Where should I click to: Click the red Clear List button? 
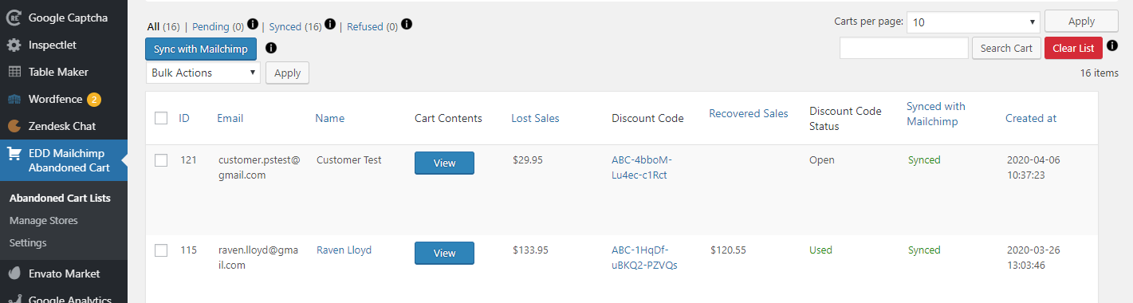(x=1073, y=48)
